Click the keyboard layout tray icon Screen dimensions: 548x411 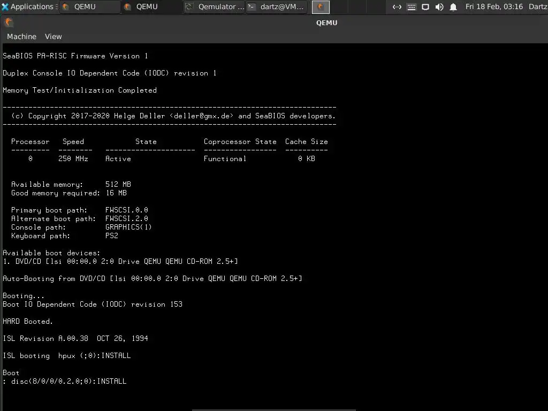click(412, 7)
